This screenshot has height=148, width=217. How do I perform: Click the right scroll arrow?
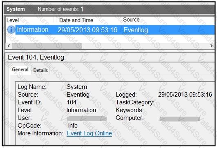click(x=211, y=46)
